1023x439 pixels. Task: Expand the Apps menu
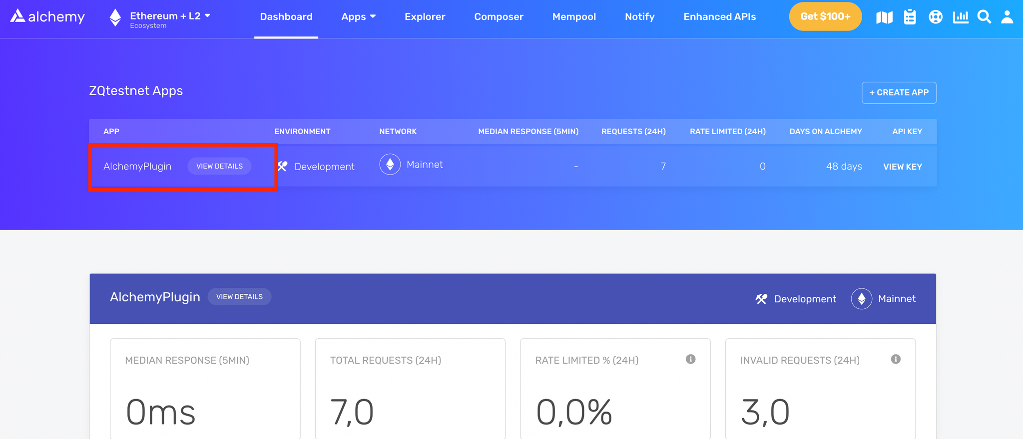click(x=358, y=17)
